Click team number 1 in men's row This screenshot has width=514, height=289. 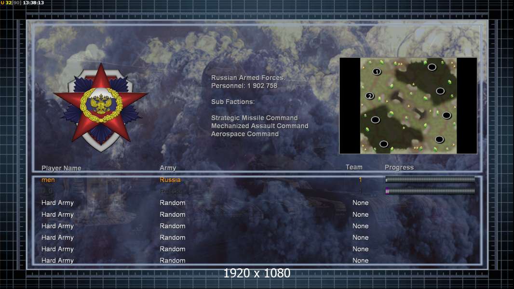pyautogui.click(x=360, y=180)
